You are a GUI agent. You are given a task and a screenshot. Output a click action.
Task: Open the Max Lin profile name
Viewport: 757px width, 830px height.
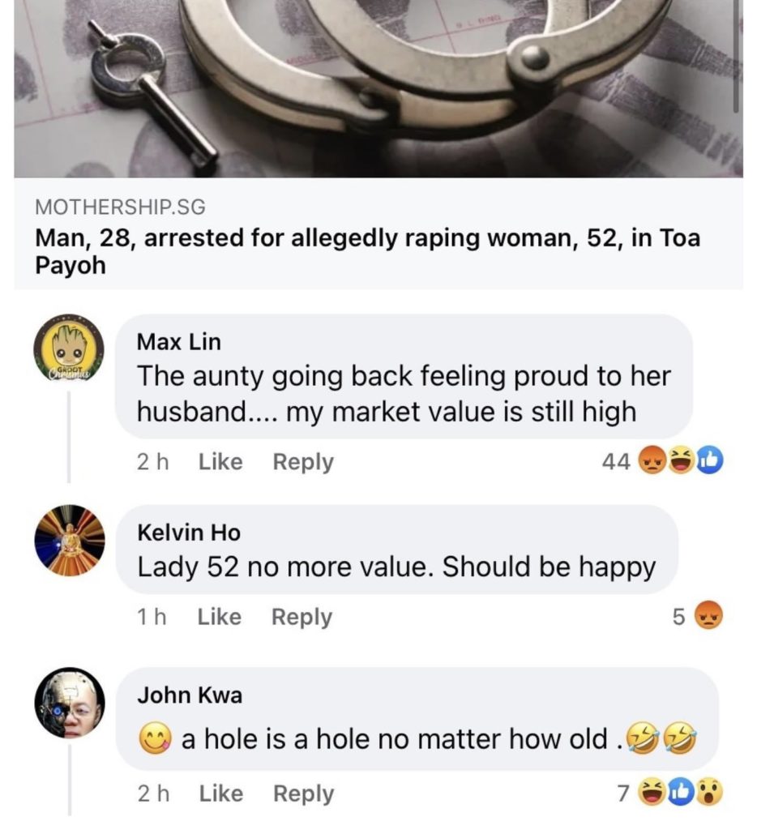tap(179, 342)
